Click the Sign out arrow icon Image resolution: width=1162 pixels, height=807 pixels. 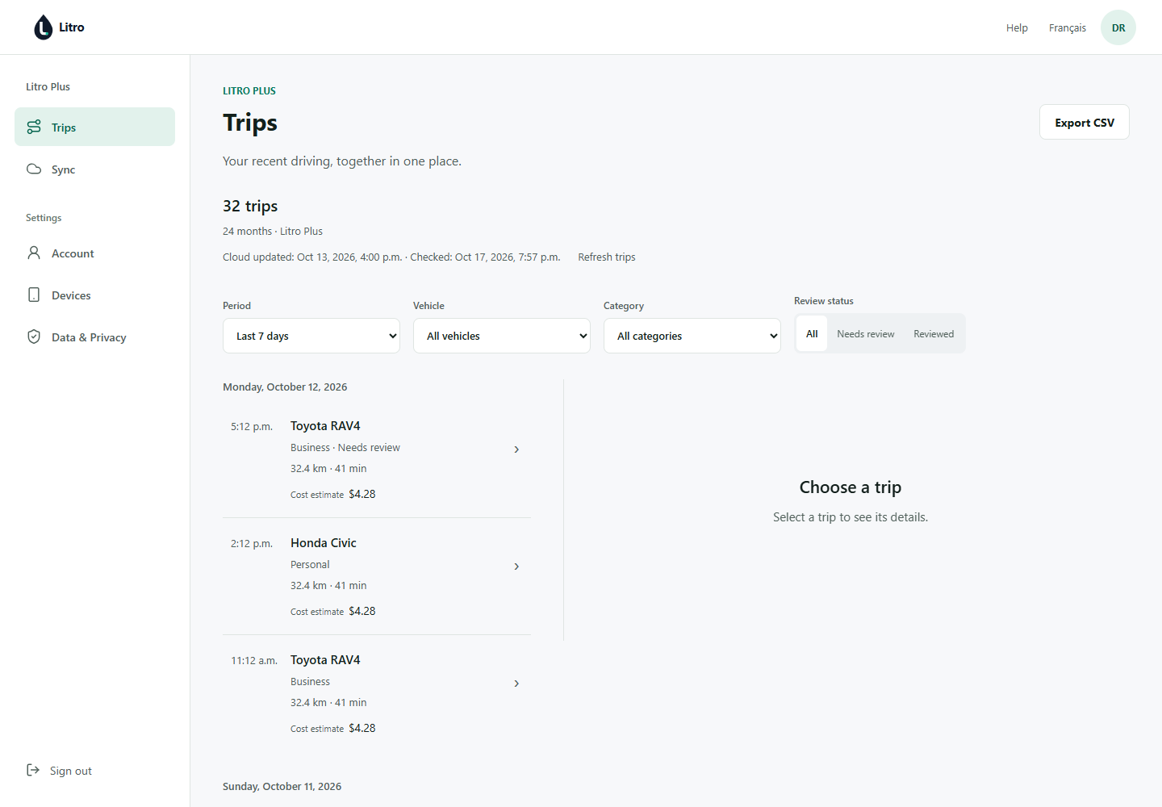point(33,770)
